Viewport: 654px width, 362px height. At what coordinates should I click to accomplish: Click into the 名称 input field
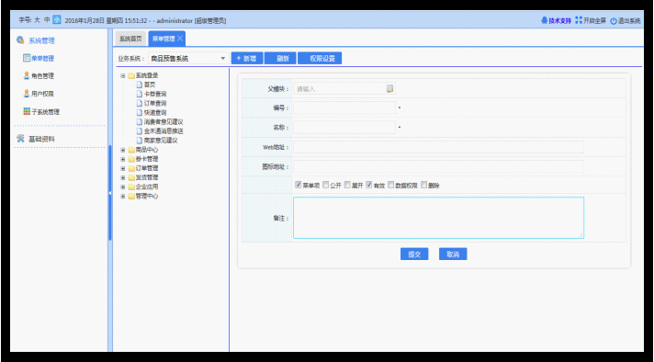(x=344, y=127)
